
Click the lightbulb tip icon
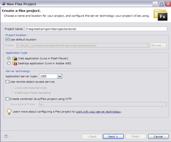pos(9,112)
